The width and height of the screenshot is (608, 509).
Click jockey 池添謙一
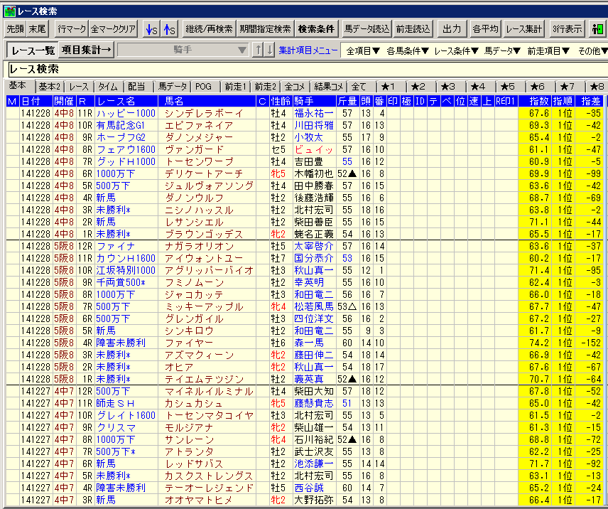(314, 464)
